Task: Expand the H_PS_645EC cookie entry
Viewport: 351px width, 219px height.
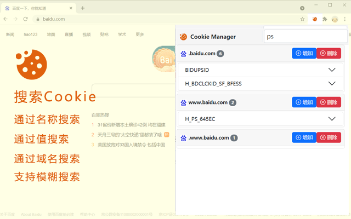Action: [x=261, y=119]
